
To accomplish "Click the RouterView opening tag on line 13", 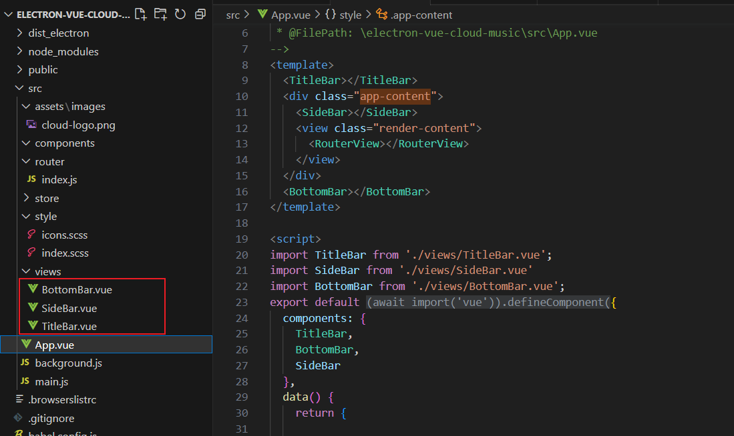I will coord(347,143).
